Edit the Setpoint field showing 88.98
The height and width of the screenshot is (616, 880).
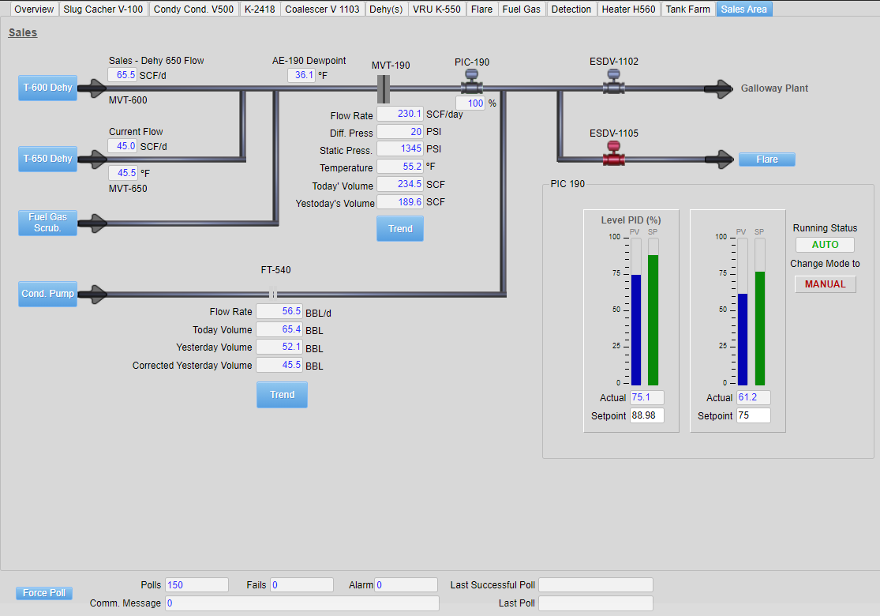pyautogui.click(x=646, y=415)
